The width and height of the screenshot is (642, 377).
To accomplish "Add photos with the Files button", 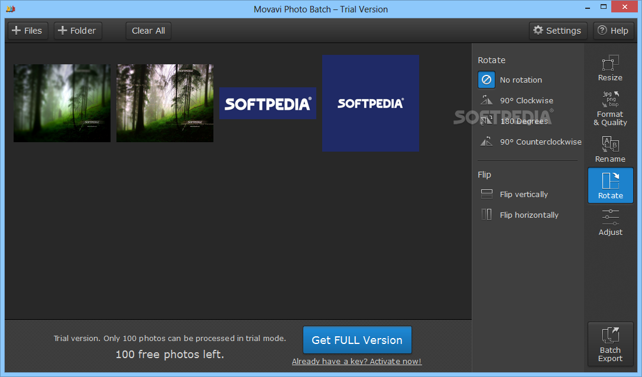I will pyautogui.click(x=27, y=31).
